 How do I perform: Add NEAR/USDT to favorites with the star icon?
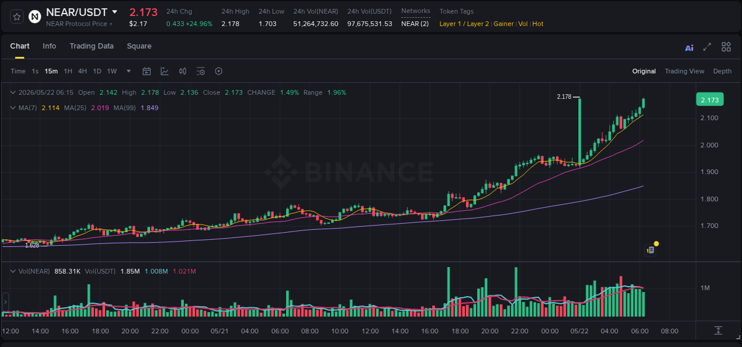click(x=17, y=17)
